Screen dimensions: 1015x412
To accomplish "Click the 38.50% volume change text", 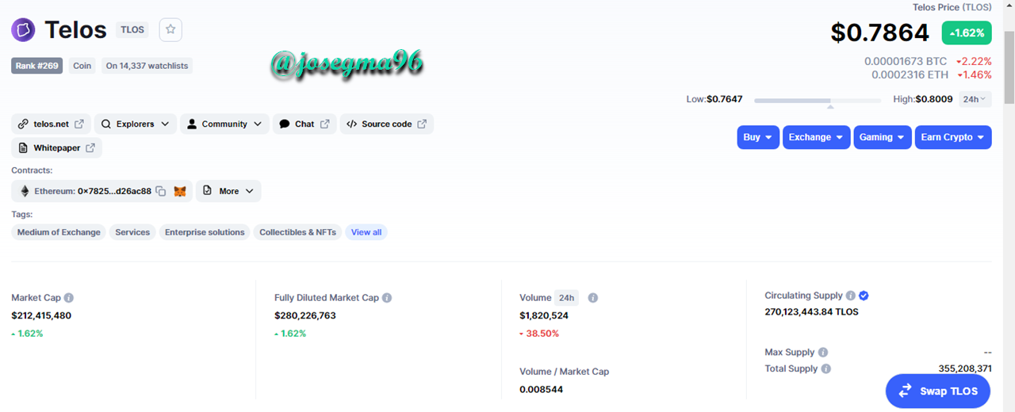I will pos(539,334).
